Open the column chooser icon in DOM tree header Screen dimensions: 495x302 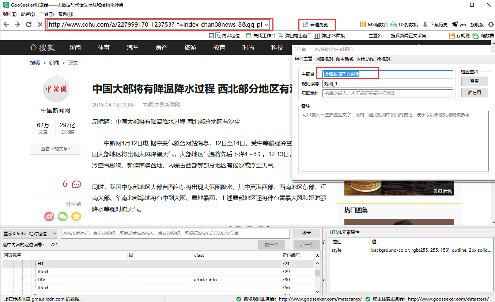click(x=317, y=255)
